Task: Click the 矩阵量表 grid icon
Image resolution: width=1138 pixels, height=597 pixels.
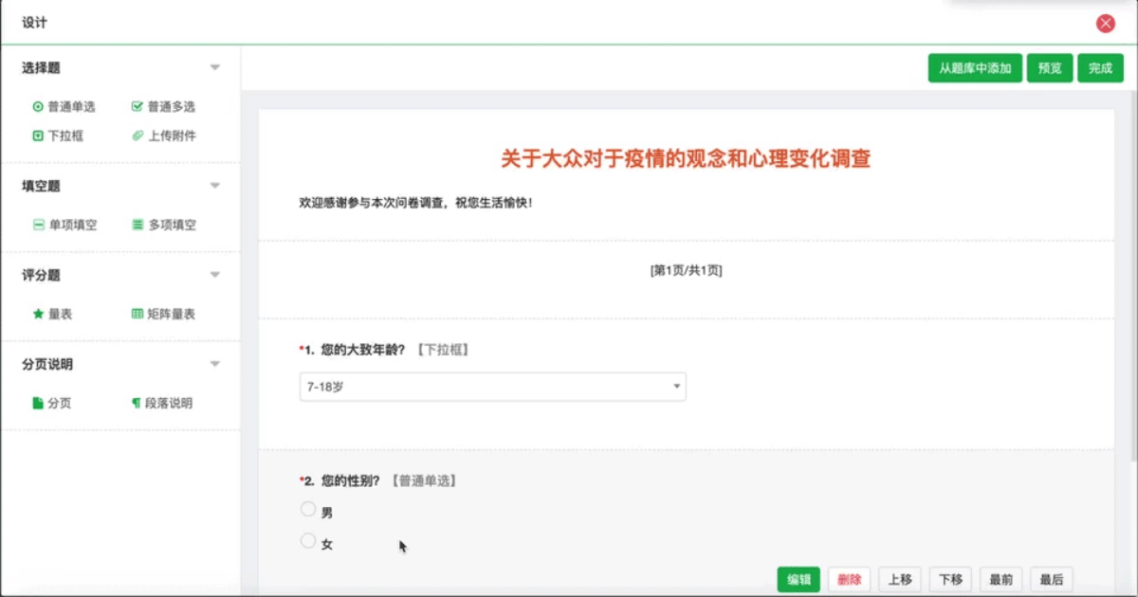Action: (137, 314)
